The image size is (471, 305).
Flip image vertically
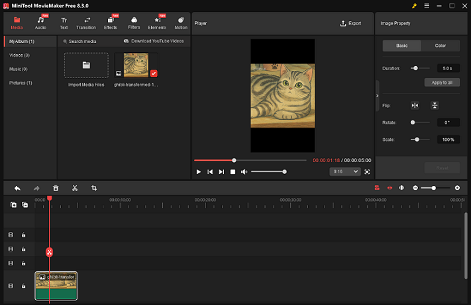pyautogui.click(x=435, y=105)
